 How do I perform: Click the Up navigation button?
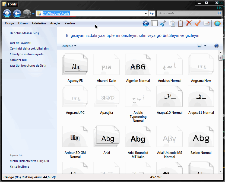pyautogui.click(x=7, y=14)
